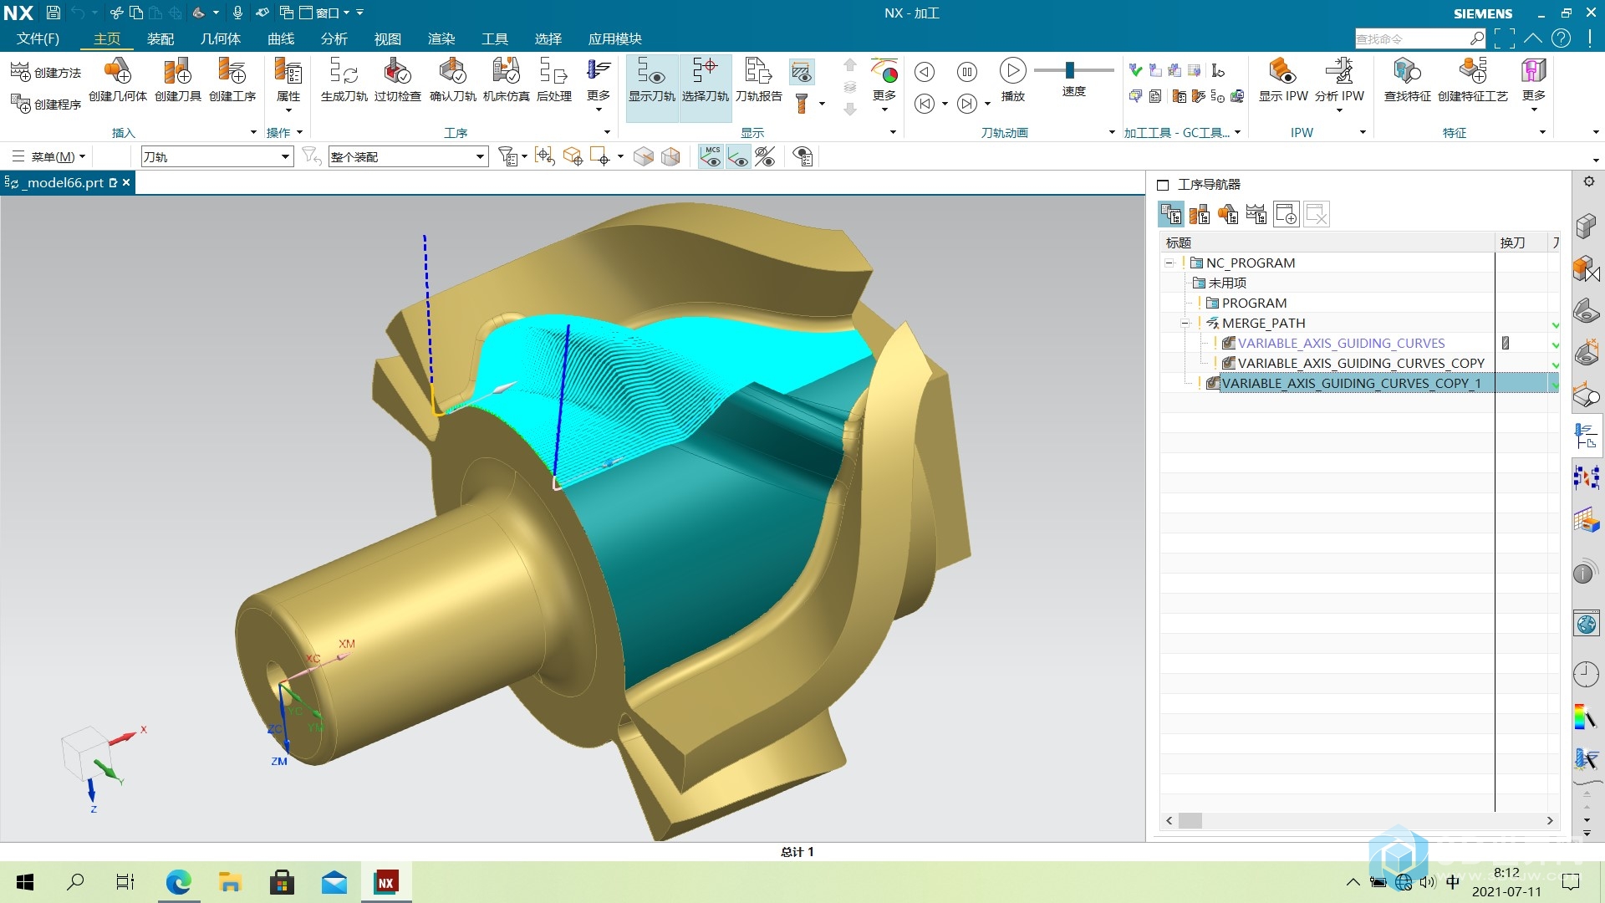Expand the 属性 dropdown arrow
Viewport: 1605px width, 903px height.
(288, 110)
